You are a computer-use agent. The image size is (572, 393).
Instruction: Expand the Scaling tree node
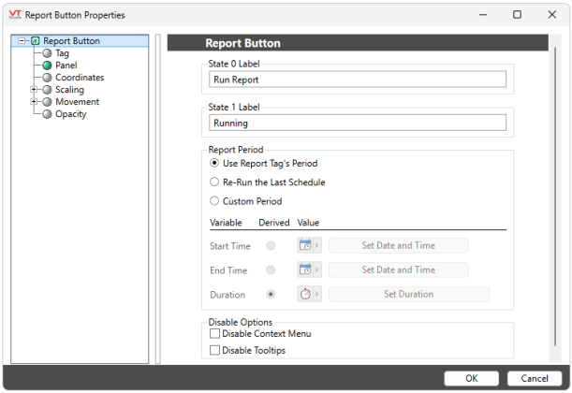pyautogui.click(x=34, y=89)
